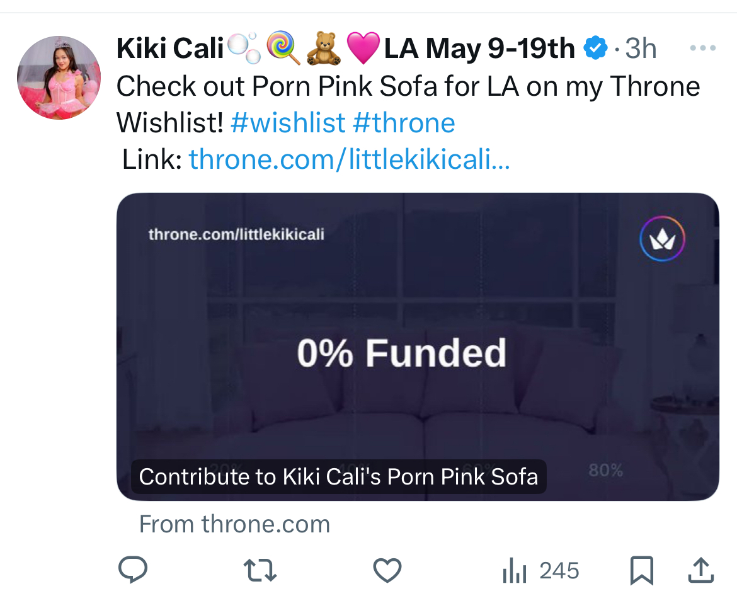Image resolution: width=737 pixels, height=608 pixels.
Task: View the analytics bar chart icon
Action: [515, 570]
